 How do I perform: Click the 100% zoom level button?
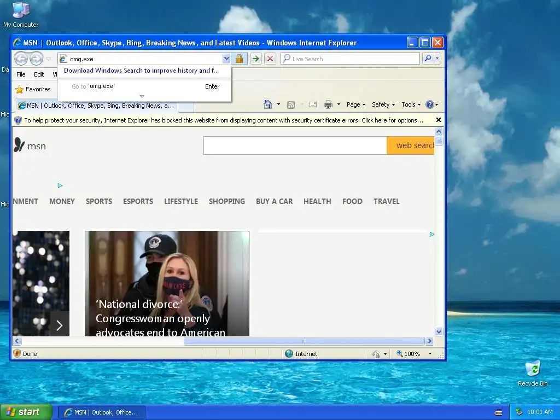408,354
